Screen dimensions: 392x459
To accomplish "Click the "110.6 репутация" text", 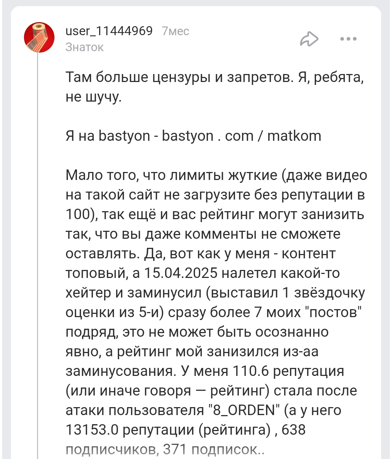I will coord(288,371).
